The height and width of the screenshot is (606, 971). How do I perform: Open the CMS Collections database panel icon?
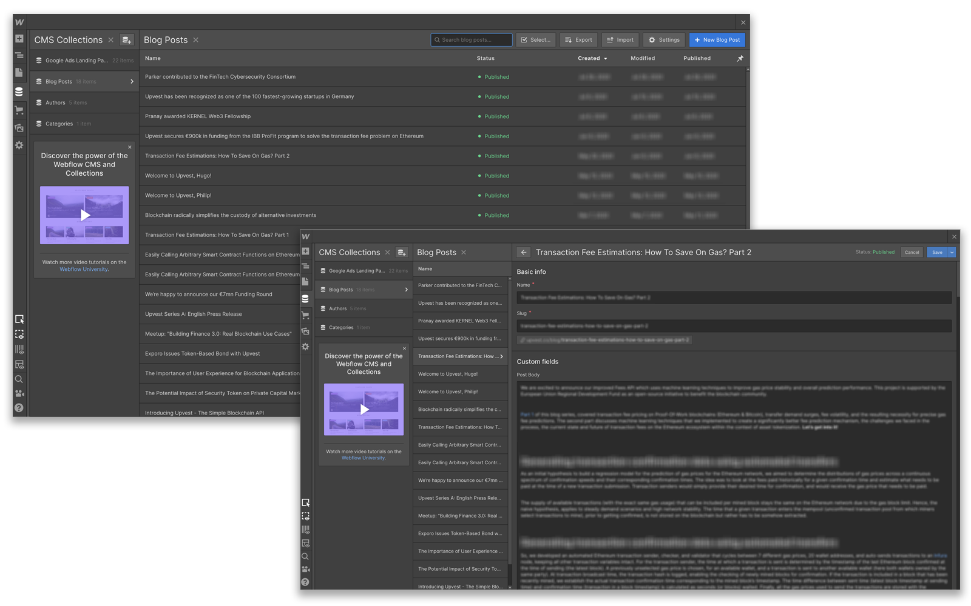pos(19,92)
